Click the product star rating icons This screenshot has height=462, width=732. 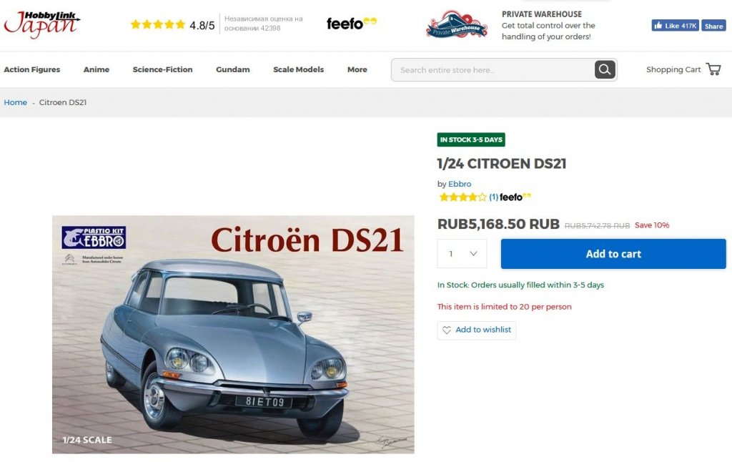pos(463,197)
